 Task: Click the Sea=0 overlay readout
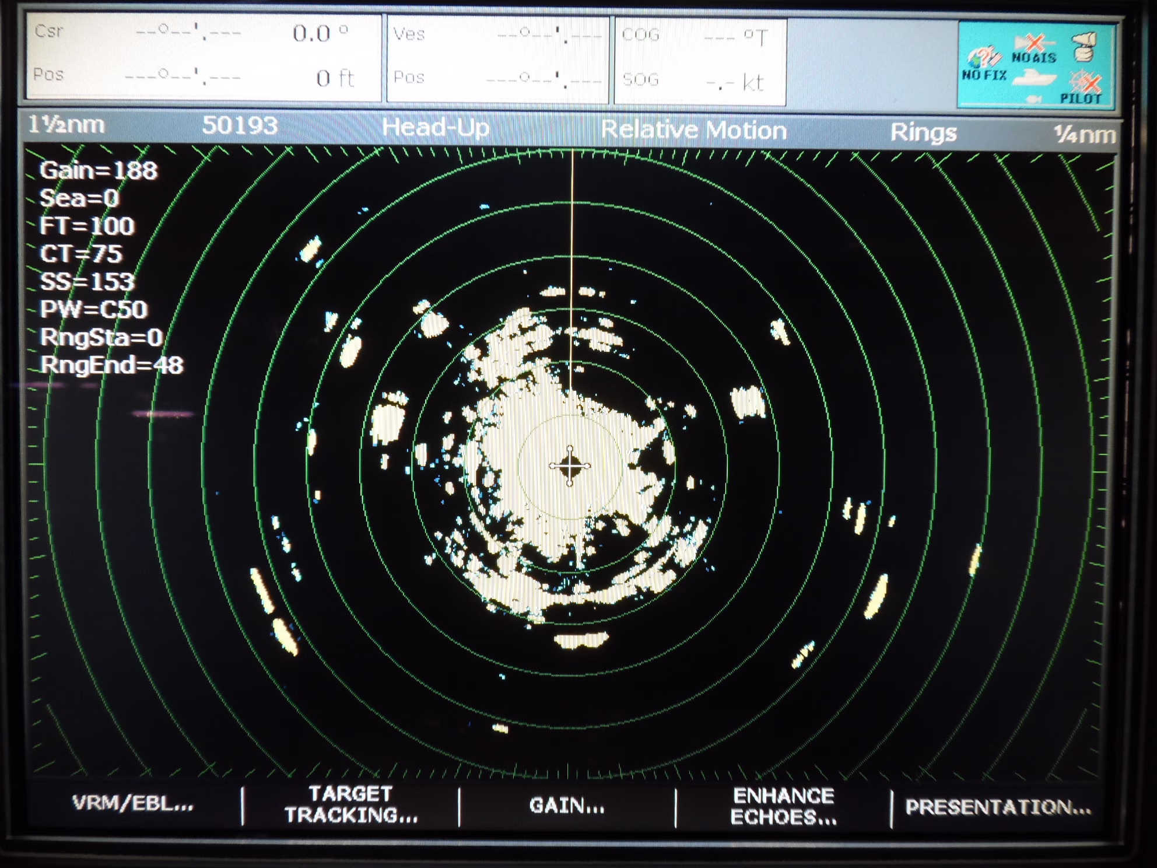pyautogui.click(x=79, y=198)
